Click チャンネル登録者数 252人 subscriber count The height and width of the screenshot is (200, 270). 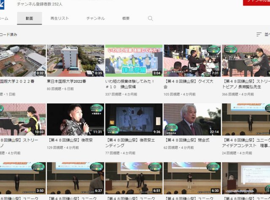(39, 4)
